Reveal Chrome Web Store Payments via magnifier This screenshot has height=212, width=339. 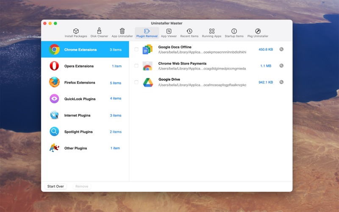click(281, 66)
